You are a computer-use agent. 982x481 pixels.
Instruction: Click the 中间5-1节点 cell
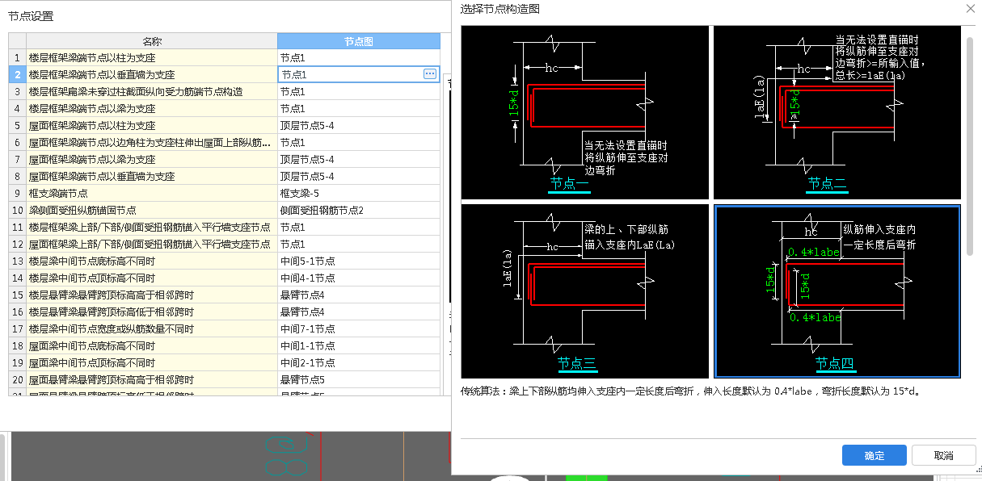[x=359, y=261]
